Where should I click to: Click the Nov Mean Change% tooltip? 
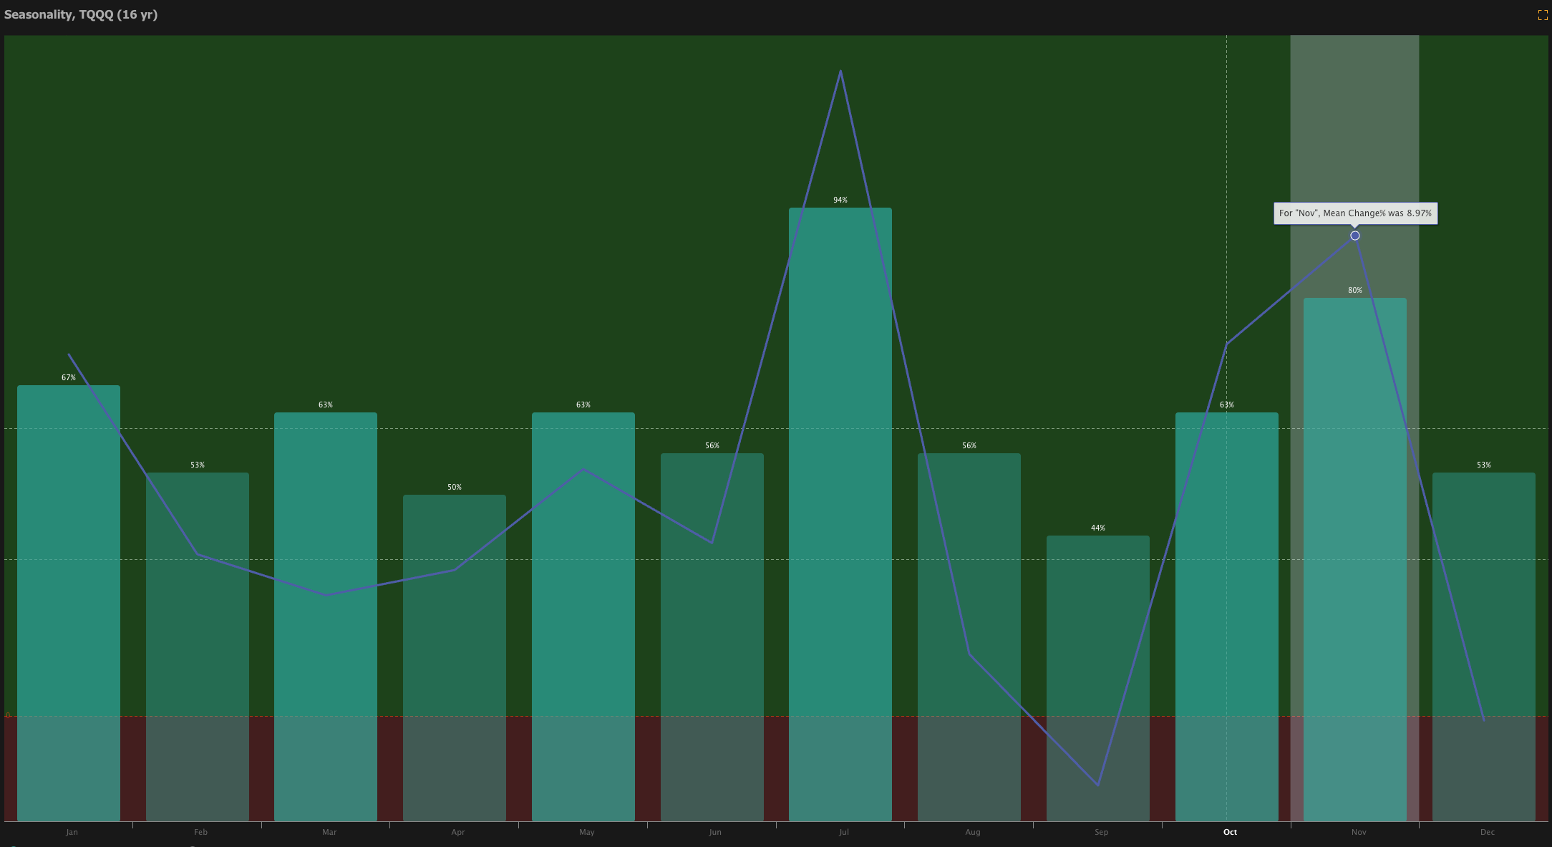pyautogui.click(x=1355, y=213)
